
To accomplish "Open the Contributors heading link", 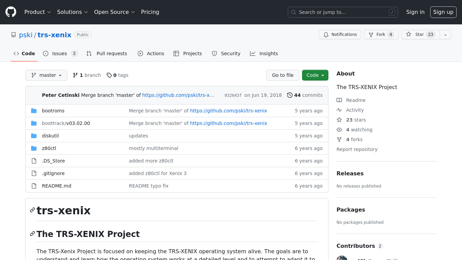I will pos(360,246).
